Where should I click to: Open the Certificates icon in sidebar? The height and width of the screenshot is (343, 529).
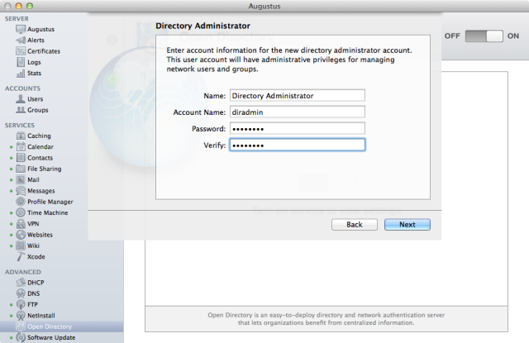(21, 51)
